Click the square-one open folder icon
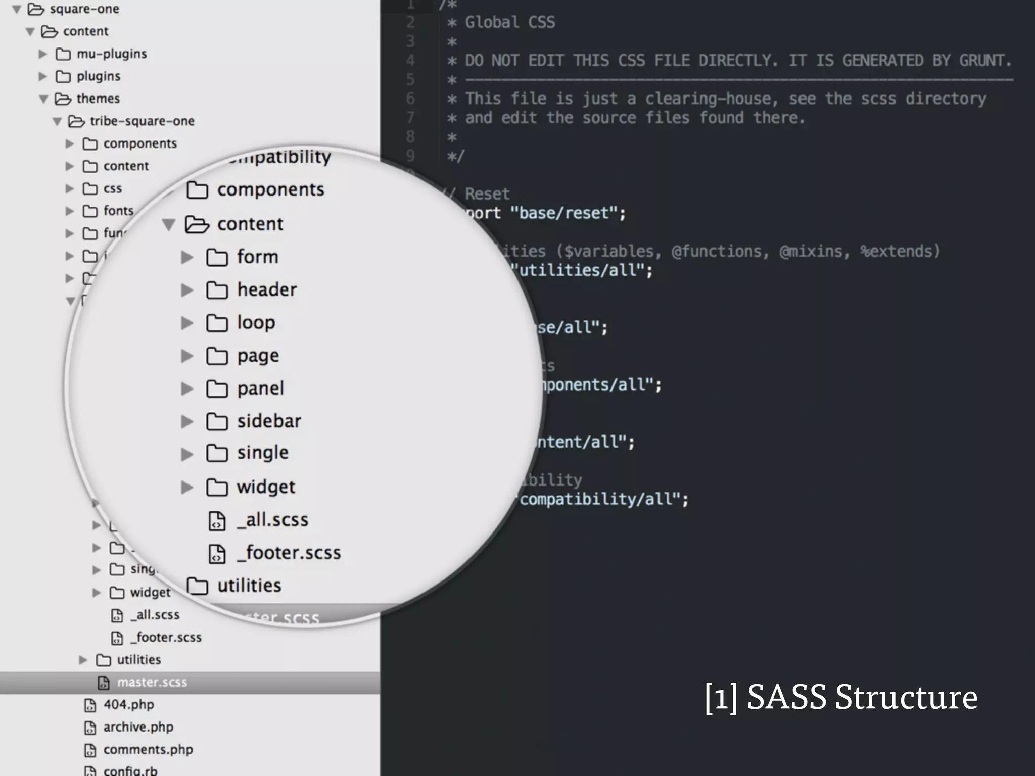Image resolution: width=1035 pixels, height=776 pixels. [x=35, y=9]
